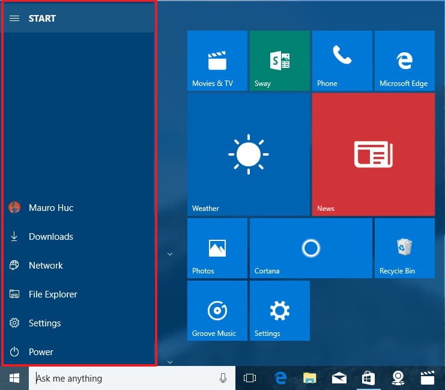Activate the Cortana microphone icon
The width and height of the screenshot is (445, 390).
click(223, 378)
